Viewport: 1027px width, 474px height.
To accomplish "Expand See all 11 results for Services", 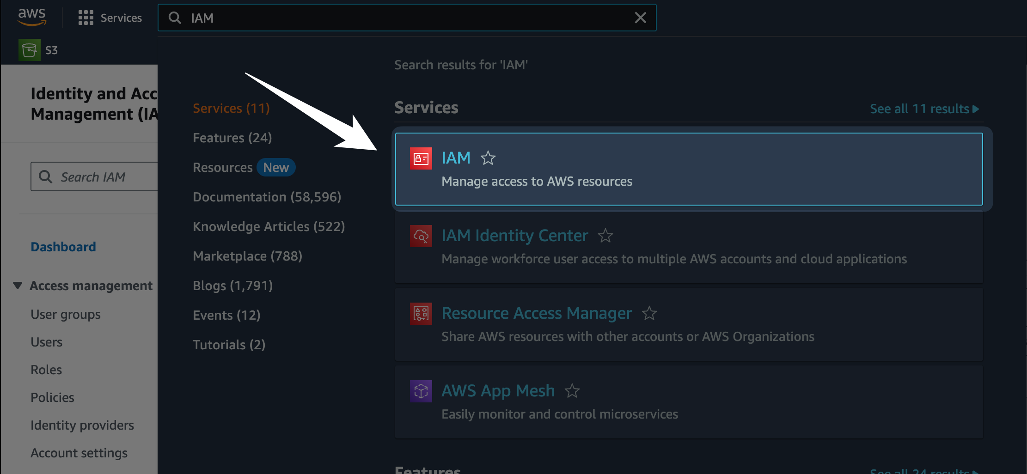I will pos(923,109).
